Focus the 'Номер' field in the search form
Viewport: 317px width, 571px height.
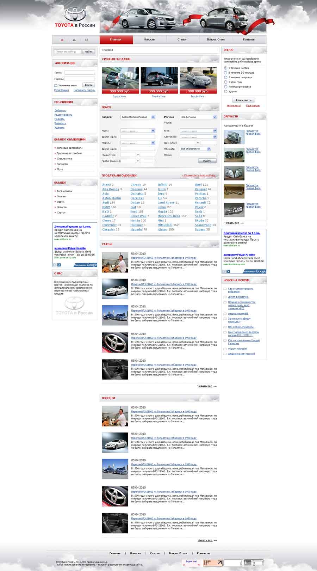pos(198,155)
